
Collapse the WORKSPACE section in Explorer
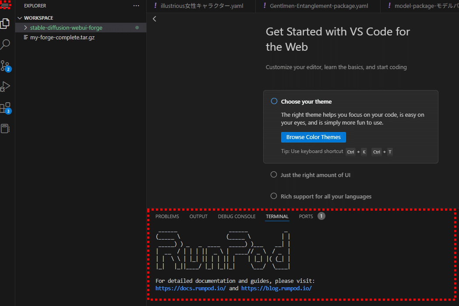point(19,17)
